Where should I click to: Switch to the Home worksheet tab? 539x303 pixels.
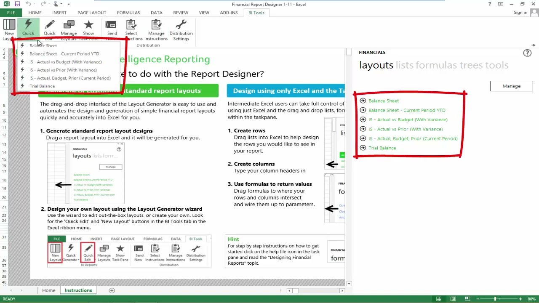coord(48,290)
